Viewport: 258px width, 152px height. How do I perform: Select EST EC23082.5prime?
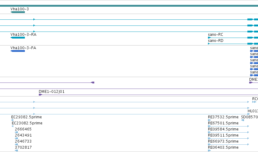coord(27,123)
